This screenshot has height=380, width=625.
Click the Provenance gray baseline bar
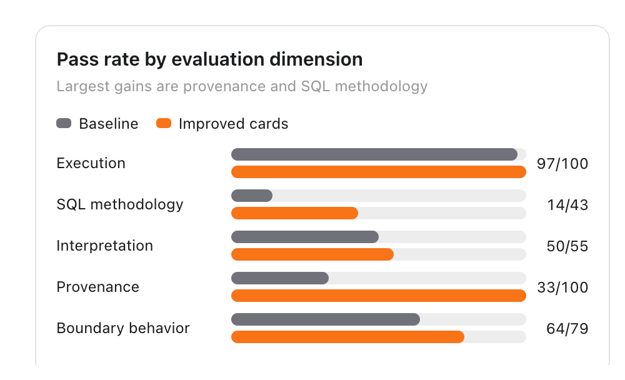[280, 278]
